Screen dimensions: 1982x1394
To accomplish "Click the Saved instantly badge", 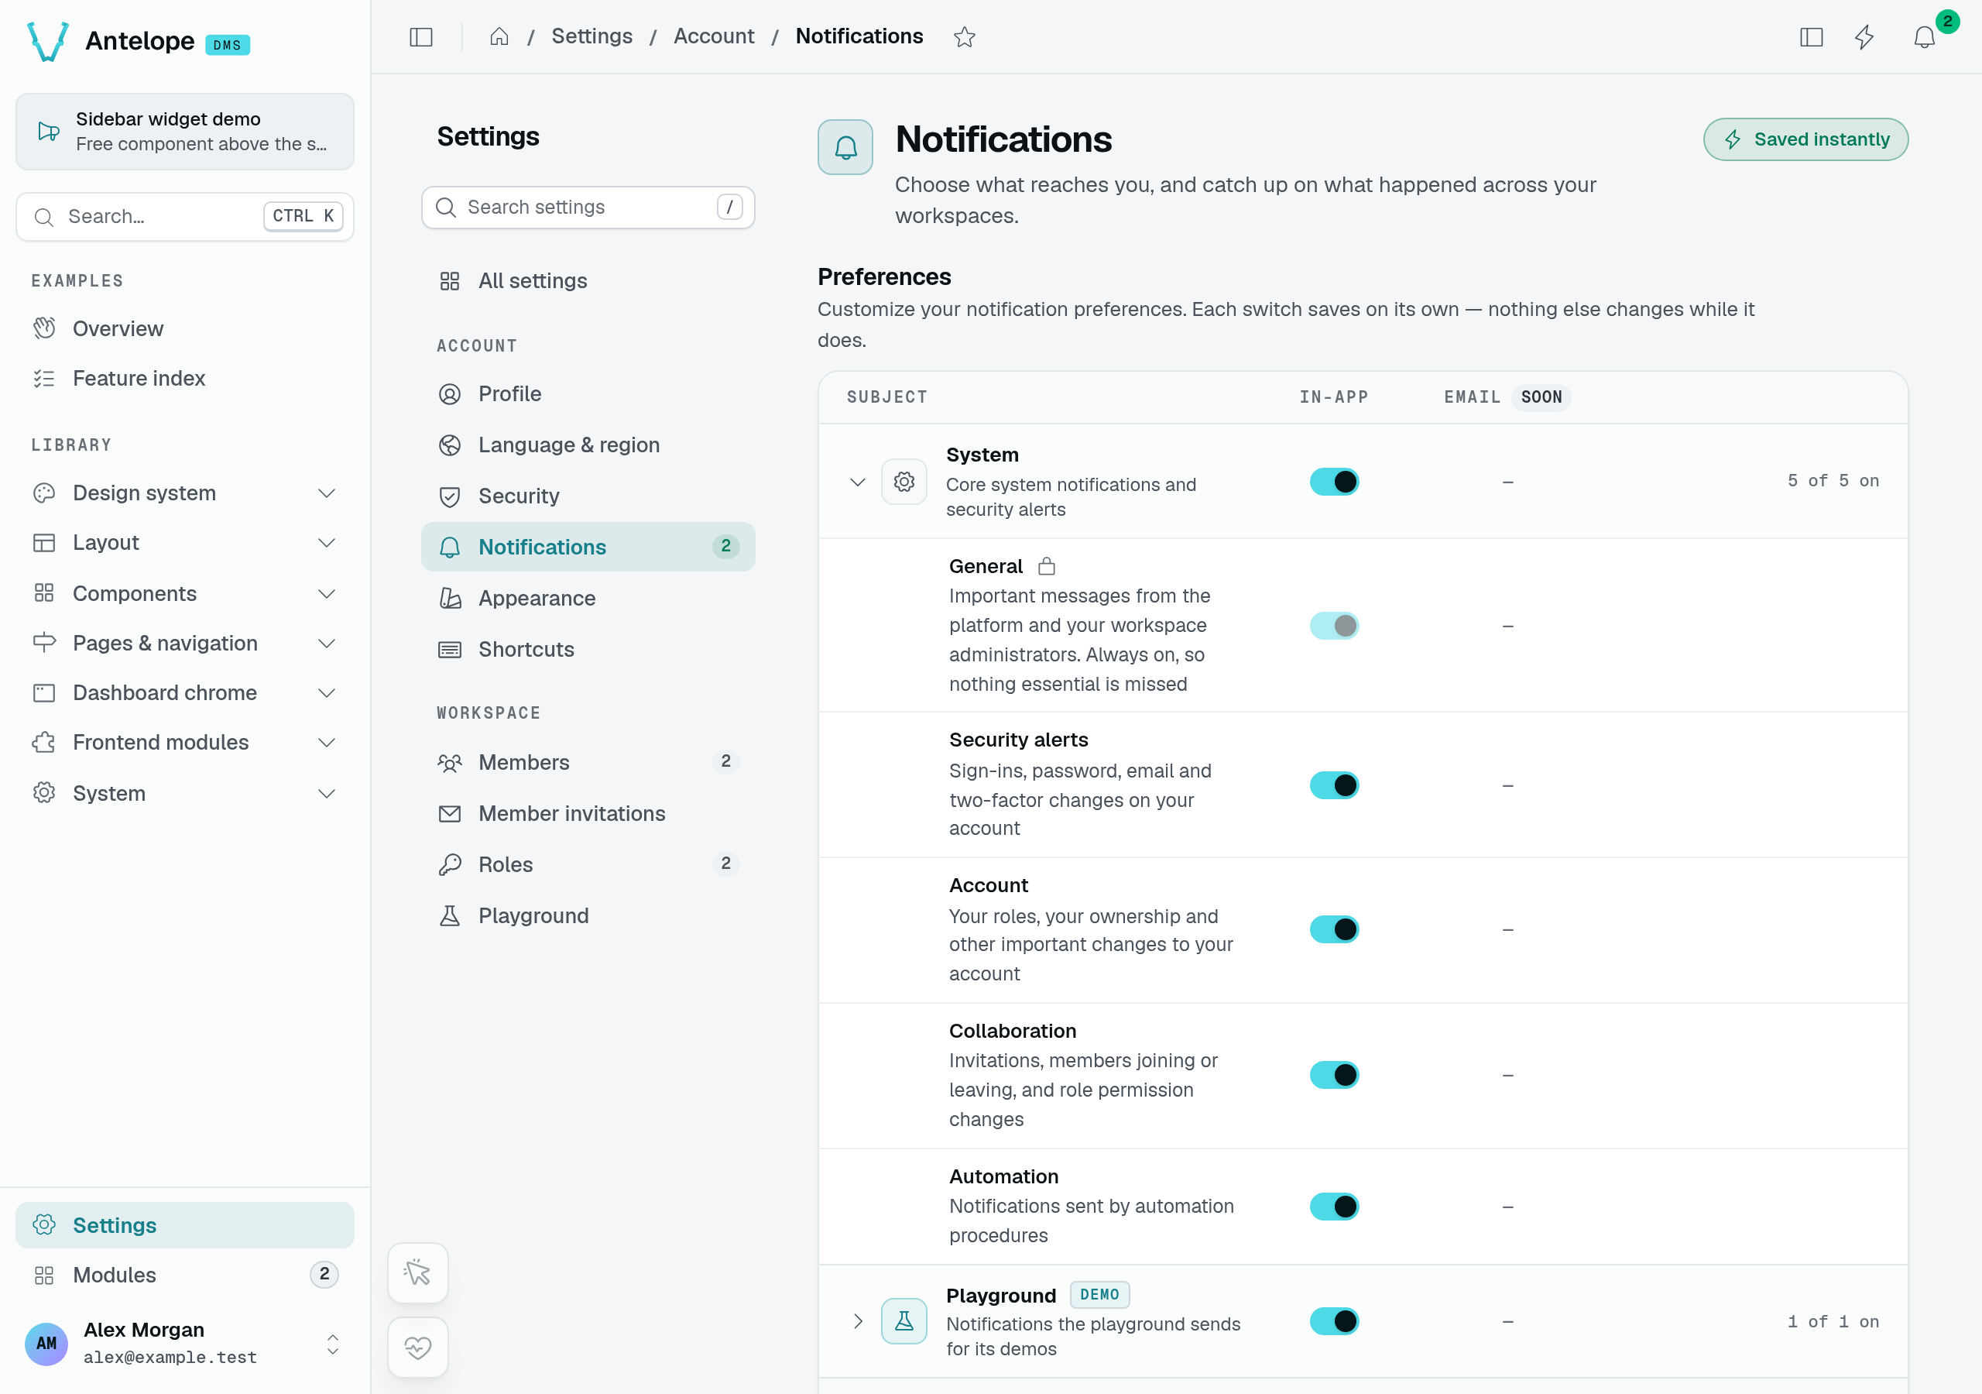I will click(1805, 139).
